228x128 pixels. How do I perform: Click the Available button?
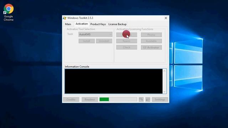pyautogui.click(x=151, y=41)
